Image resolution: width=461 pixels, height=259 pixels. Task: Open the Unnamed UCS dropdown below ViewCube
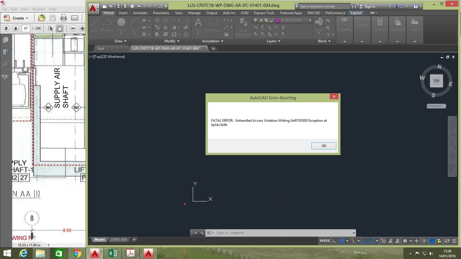click(x=436, y=106)
